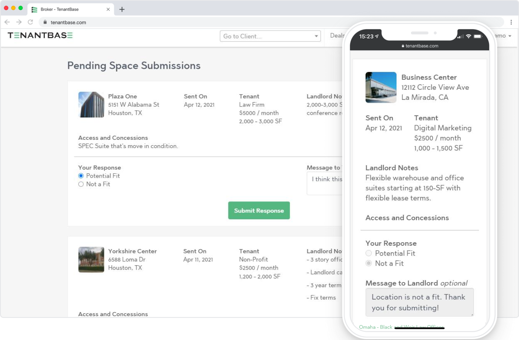Open the Business Center photo on the phone
519x340 pixels.
tap(381, 87)
